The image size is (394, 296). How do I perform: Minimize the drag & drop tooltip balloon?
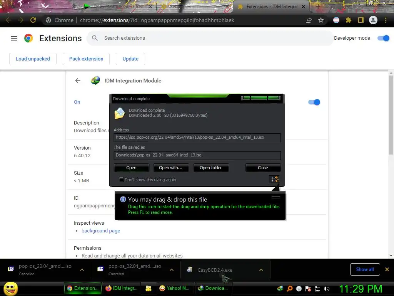pos(275,197)
